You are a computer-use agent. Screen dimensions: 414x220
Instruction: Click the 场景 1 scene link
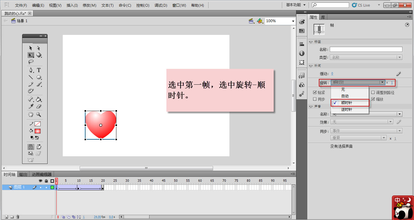pyautogui.click(x=22, y=21)
